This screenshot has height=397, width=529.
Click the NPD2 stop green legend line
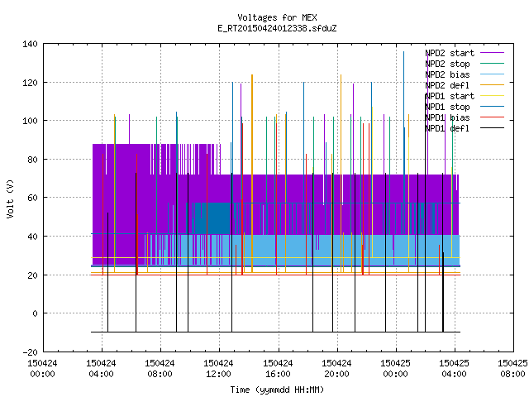[492, 64]
